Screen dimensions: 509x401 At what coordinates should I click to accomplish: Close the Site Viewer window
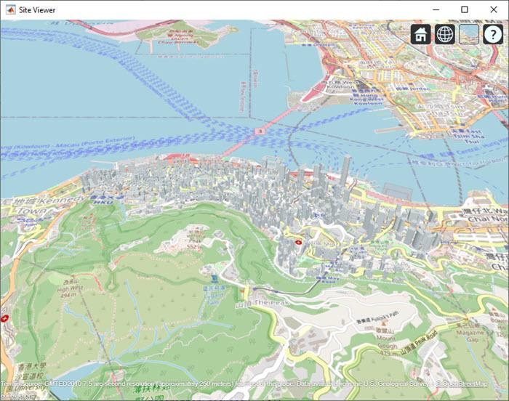click(x=494, y=9)
